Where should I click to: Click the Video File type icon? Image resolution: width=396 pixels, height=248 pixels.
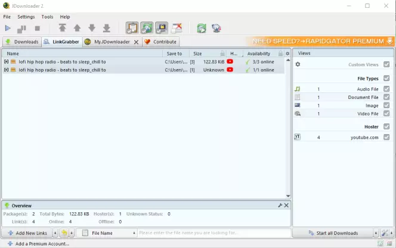298,114
